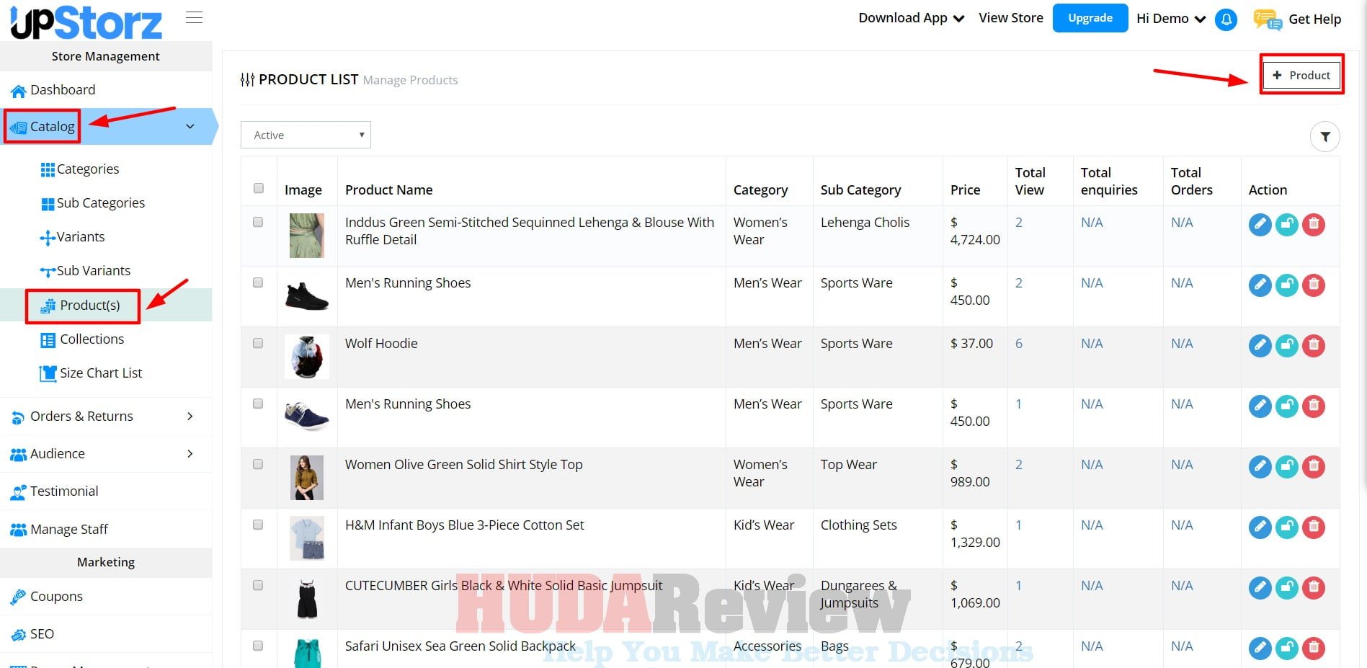Click the $ 37.00 price cell
The height and width of the screenshot is (668, 1367).
pyautogui.click(x=971, y=344)
